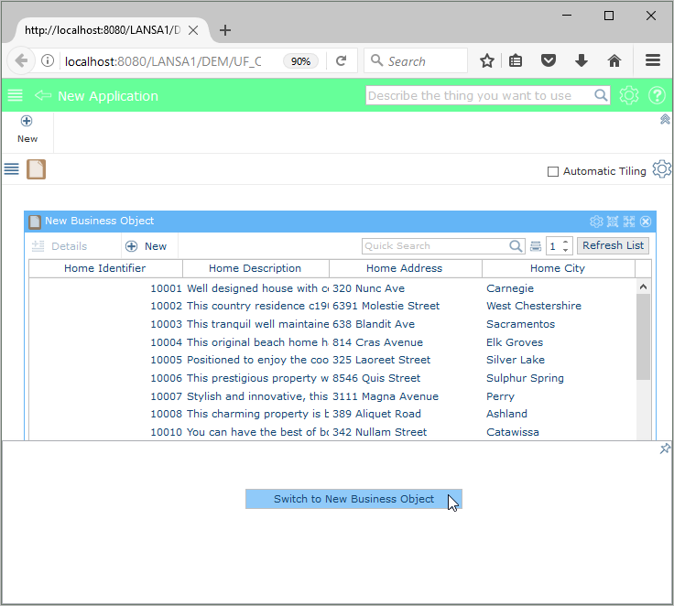
Task: Reload the page with the refresh icon
Action: [x=342, y=60]
